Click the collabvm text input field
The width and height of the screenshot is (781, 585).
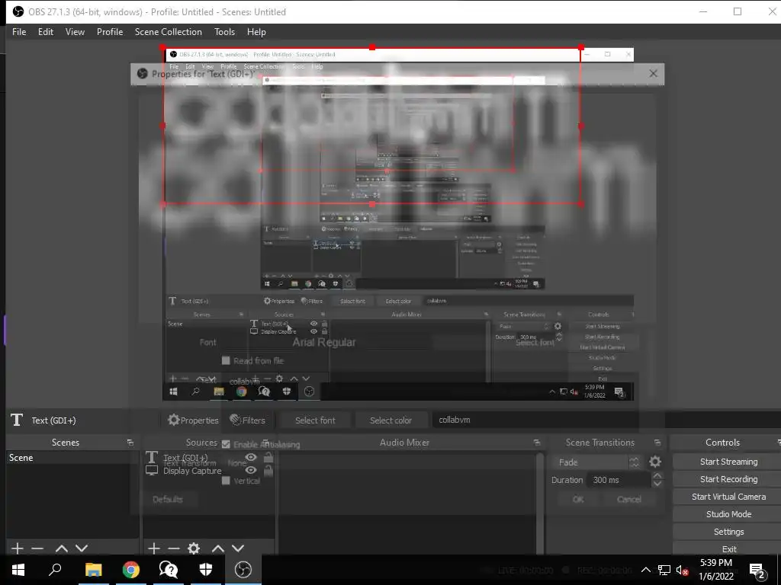pyautogui.click(x=606, y=420)
